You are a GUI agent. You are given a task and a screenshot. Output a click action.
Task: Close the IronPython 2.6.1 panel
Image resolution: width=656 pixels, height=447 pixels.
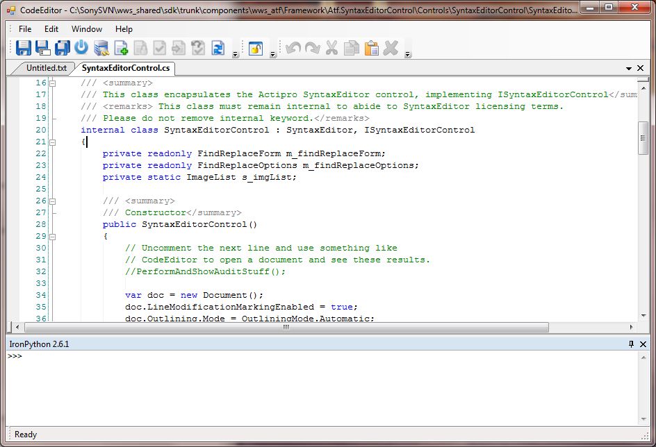(643, 344)
